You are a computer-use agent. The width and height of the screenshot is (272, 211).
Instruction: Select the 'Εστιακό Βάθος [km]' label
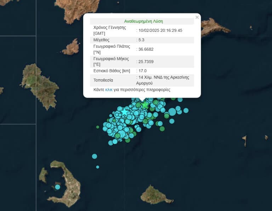112,71
